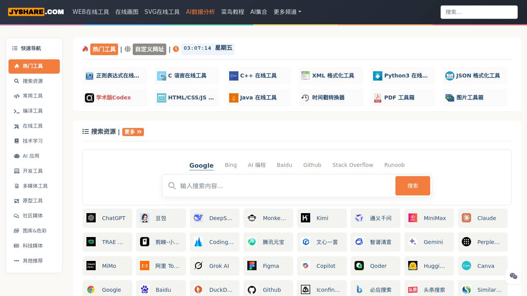Open the DeepSeek whale icon
Viewport: 527px width, 296px height.
(x=198, y=218)
